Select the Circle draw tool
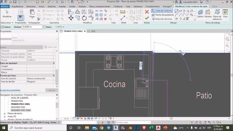Image resolution: width=233 pixels, height=131 pixels. coord(191,11)
